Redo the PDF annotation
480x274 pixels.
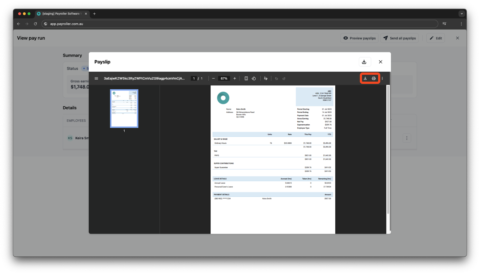(x=284, y=79)
